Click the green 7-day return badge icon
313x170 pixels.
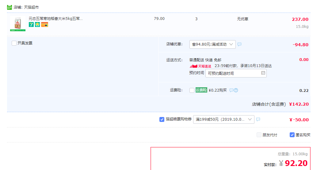tap(31, 25)
